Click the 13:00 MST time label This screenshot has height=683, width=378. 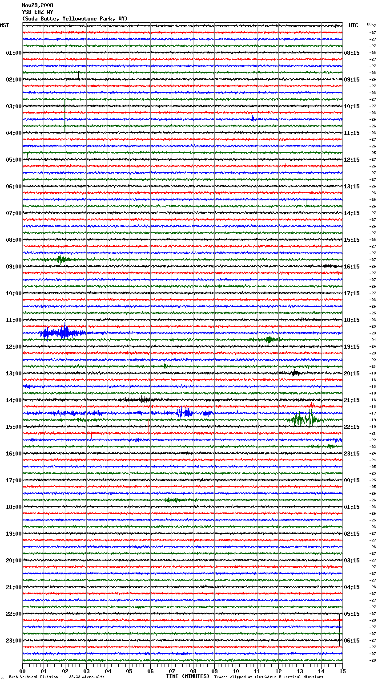point(13,374)
